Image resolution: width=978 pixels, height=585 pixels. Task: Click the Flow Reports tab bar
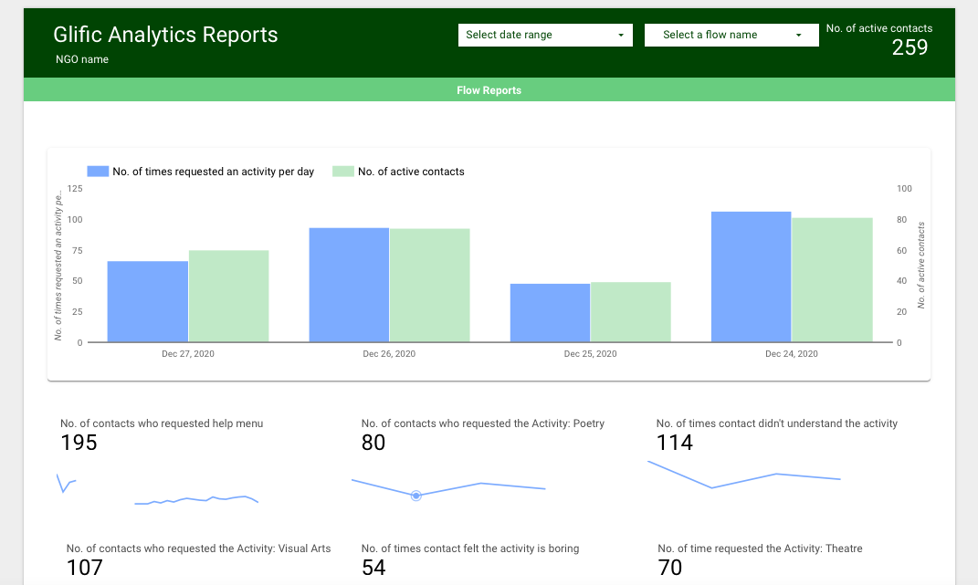tap(489, 89)
